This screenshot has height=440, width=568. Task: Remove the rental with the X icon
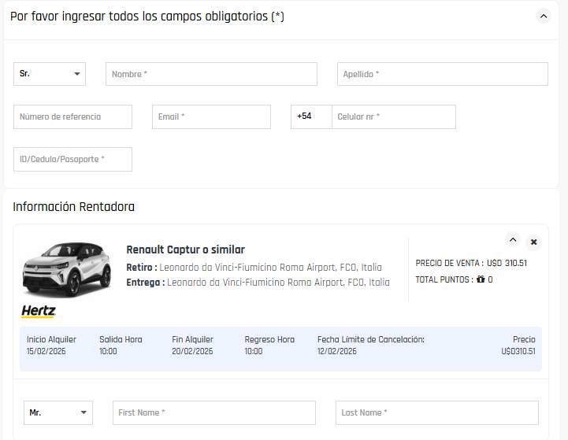(x=533, y=242)
